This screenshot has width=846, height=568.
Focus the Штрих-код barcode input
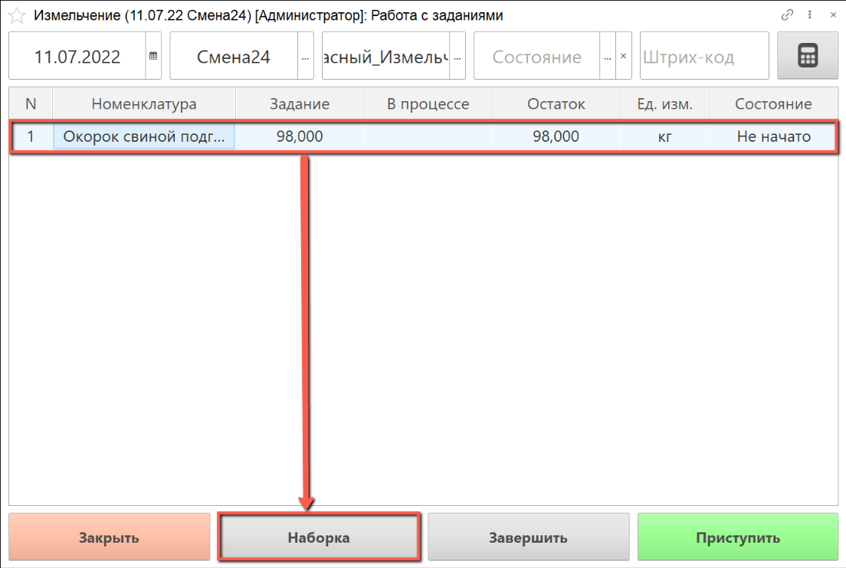tap(704, 56)
